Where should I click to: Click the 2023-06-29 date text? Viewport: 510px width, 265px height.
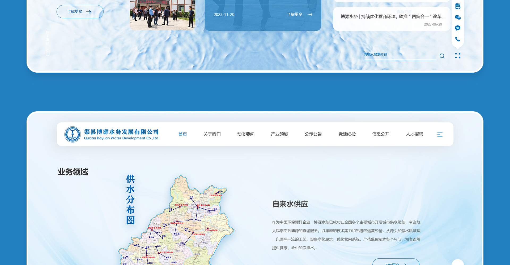(x=433, y=24)
